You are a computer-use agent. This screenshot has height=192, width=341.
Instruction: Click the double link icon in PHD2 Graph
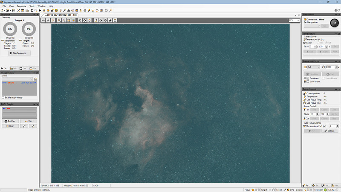(x=33, y=126)
